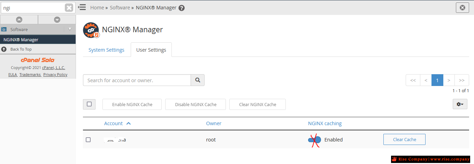Sort accounts using the Account arrow
Viewport: 474px width, 164px height.
(x=129, y=123)
